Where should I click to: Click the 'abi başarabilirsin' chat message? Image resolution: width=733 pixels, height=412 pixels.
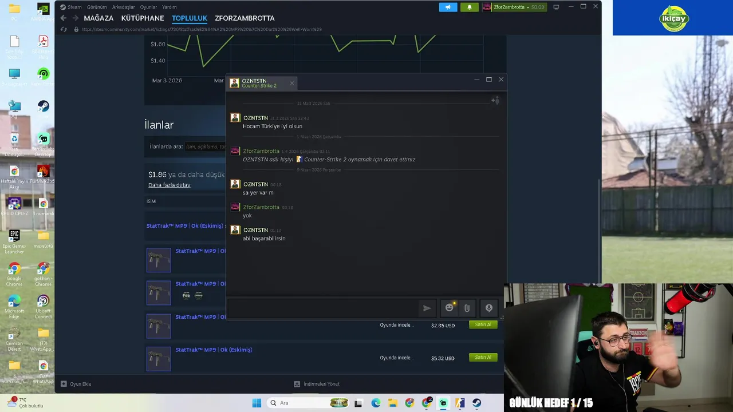(x=264, y=238)
